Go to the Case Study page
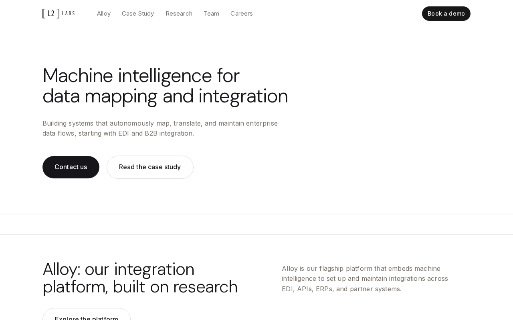This screenshot has width=513, height=320. click(138, 14)
